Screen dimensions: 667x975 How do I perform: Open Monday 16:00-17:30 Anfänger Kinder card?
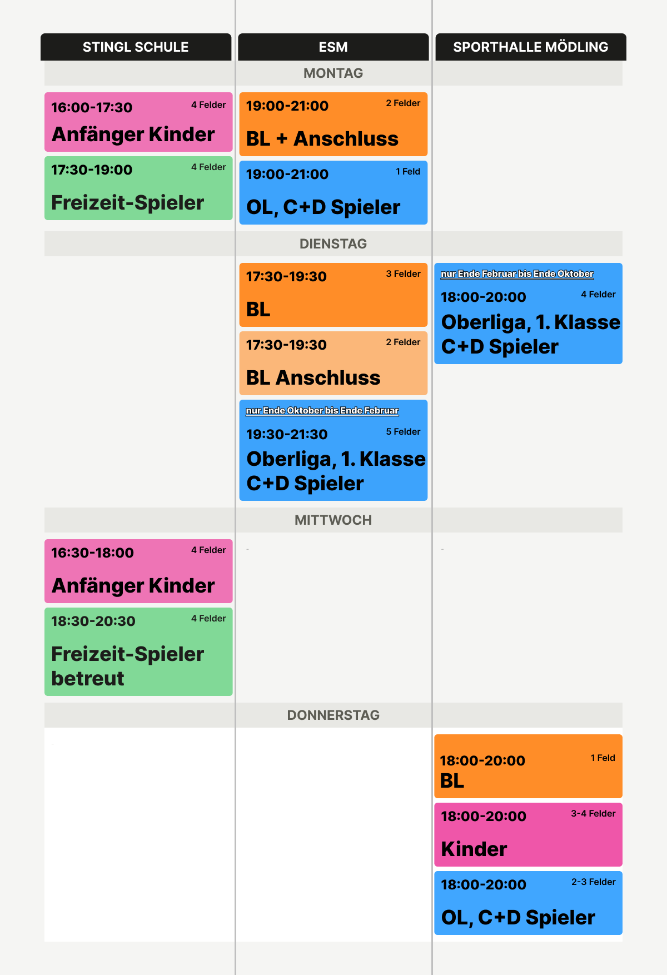138,122
